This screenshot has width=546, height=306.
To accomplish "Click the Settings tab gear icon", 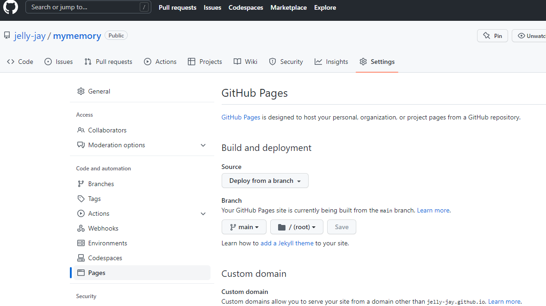I will coord(363,62).
